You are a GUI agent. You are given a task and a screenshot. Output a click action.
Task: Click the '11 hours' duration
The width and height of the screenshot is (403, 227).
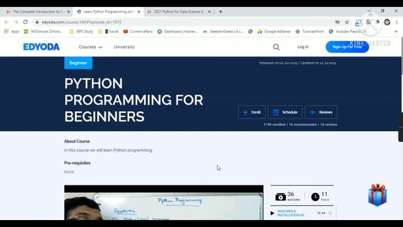pos(320,196)
